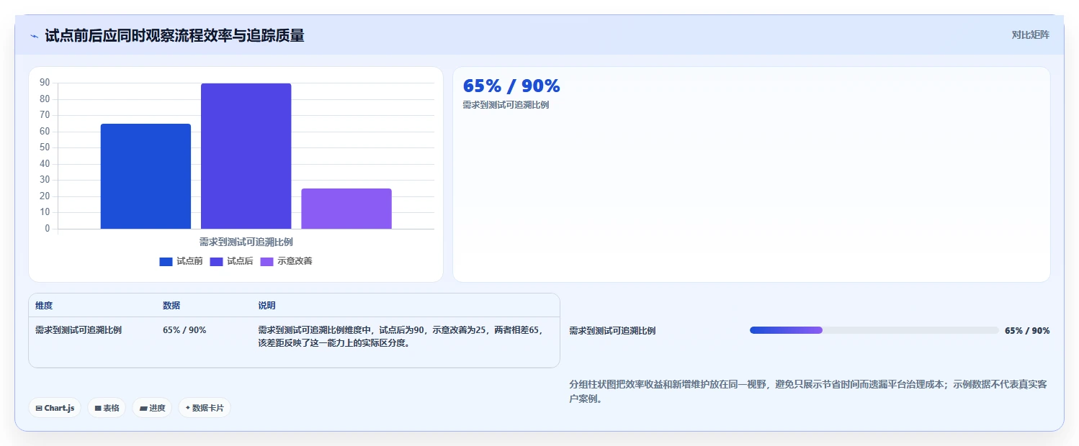This screenshot has height=446, width=1079.
Task: Select the Chart.js tag chip
Action: (55, 408)
